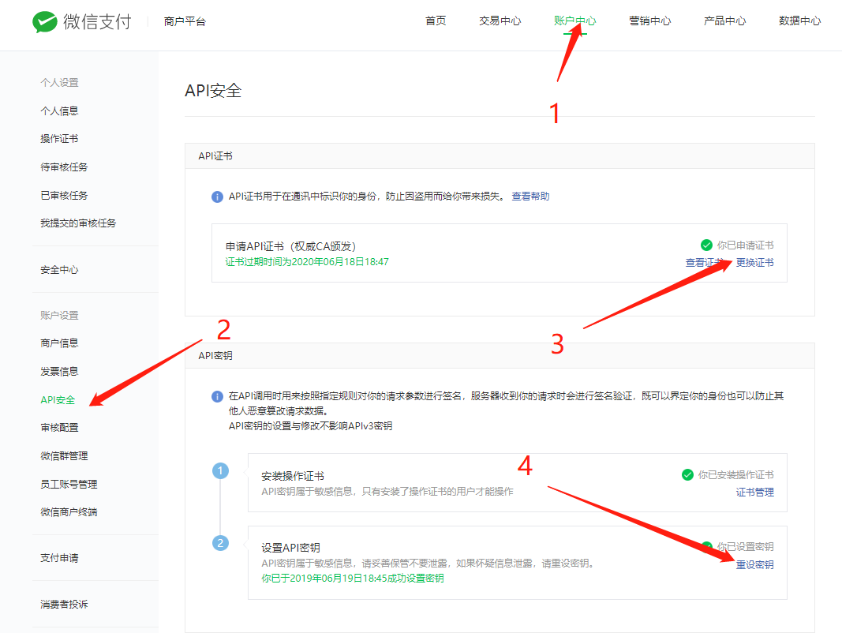842x633 pixels.
Task: Open 待审核任务 in sidebar
Action: point(64,167)
